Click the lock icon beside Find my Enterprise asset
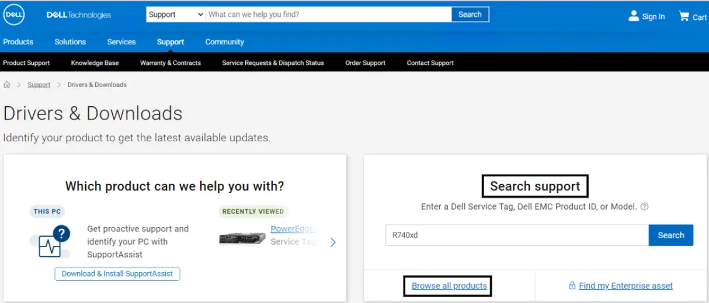 (572, 285)
